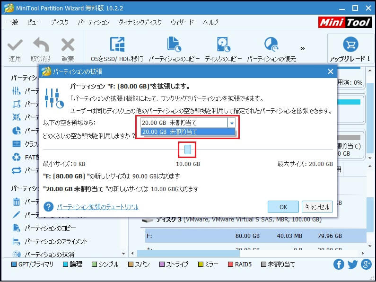Image resolution: width=376 pixels, height=282 pixels.
Task: Click the trash delete partition sidebar icon
Action: click(16, 202)
